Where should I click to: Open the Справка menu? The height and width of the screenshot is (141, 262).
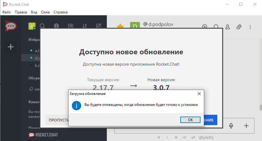click(61, 12)
